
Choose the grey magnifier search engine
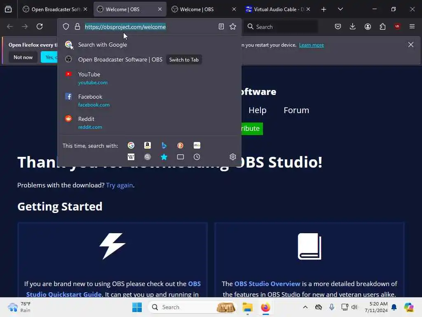pos(148,157)
